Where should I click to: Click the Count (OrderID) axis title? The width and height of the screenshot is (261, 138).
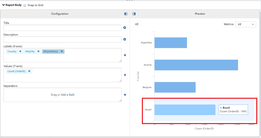pos(204,129)
